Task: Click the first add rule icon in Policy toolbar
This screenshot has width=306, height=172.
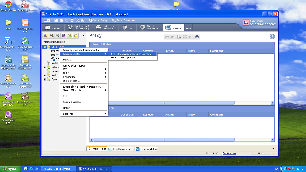Action: (167, 37)
